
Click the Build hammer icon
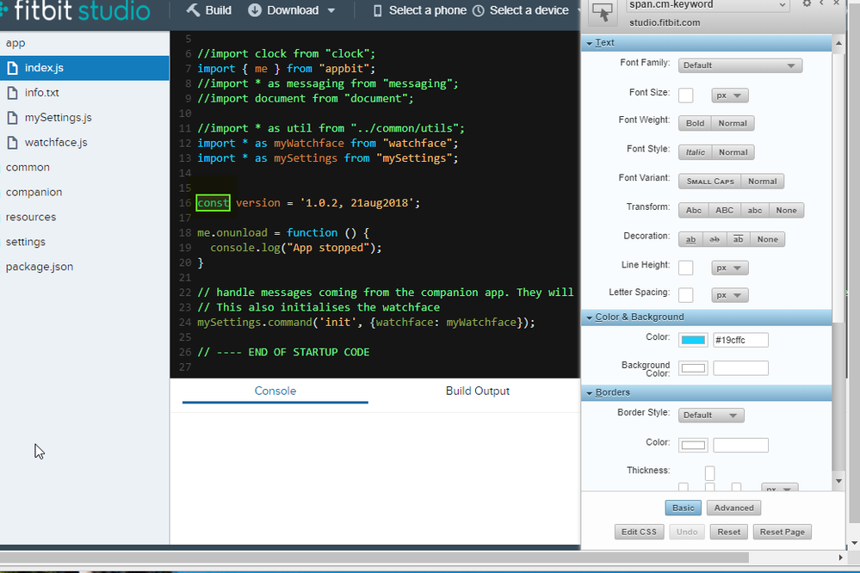point(193,10)
